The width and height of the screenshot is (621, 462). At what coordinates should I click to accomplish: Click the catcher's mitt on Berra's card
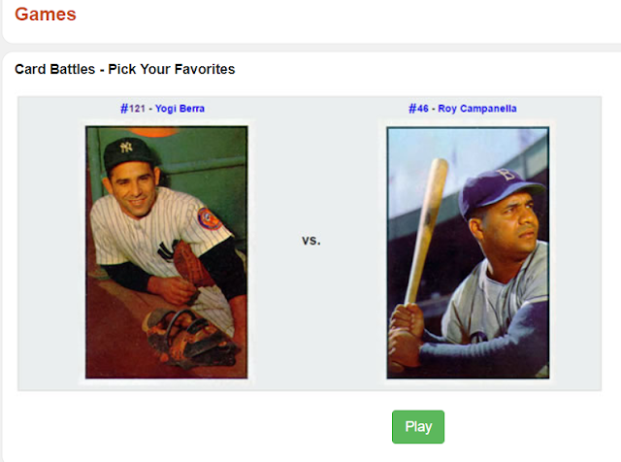(x=189, y=263)
